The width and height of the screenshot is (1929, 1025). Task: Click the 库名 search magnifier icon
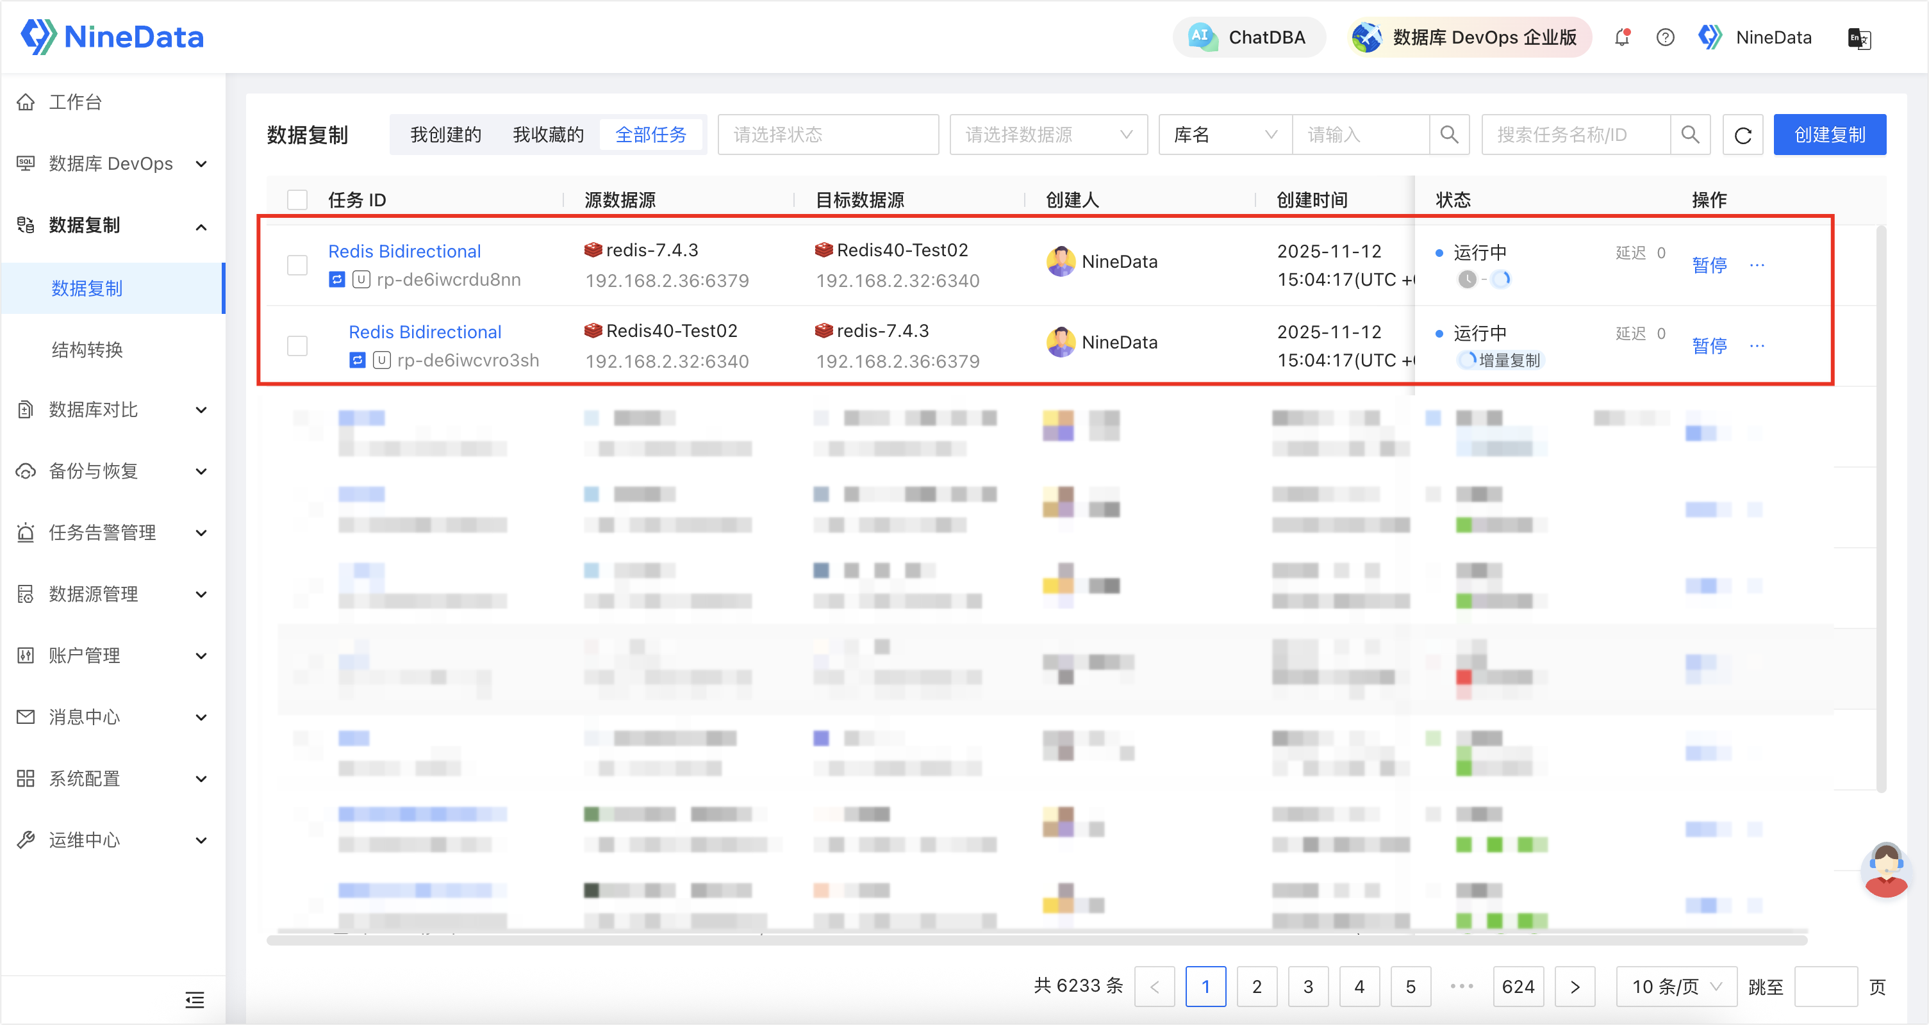click(x=1449, y=135)
